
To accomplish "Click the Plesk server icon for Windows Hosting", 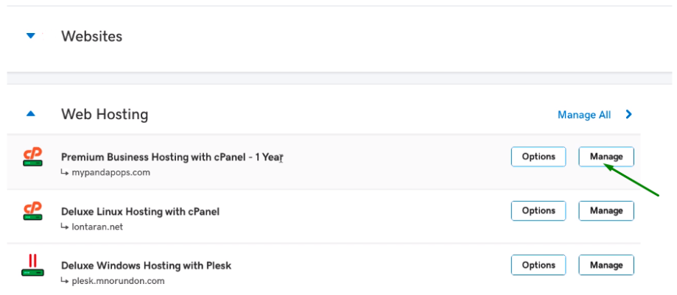I will point(33,266).
